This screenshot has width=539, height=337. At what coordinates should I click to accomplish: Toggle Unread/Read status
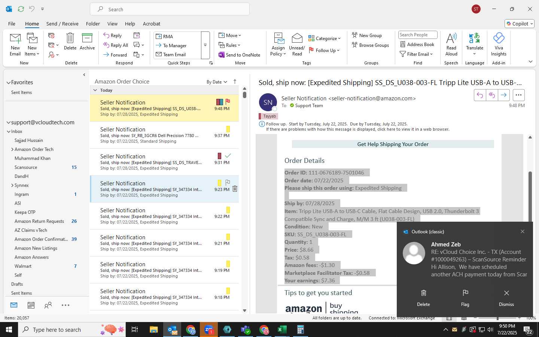click(x=297, y=44)
